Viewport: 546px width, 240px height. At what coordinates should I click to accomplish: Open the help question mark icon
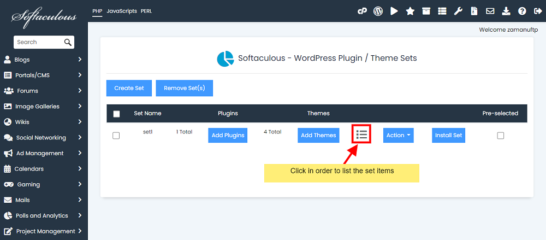coord(522,11)
